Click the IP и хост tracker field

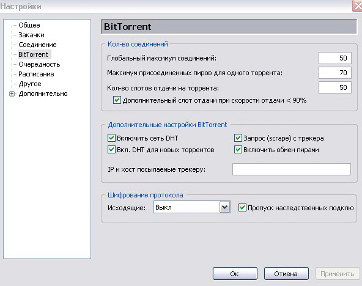[x=292, y=169]
